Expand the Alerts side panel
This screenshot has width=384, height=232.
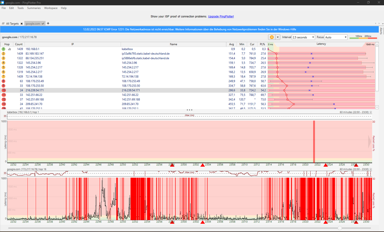point(381,31)
